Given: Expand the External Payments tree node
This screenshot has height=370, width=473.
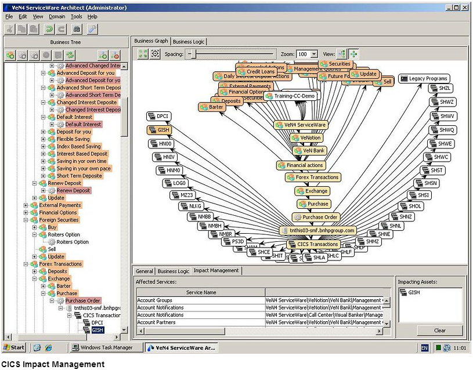Looking at the screenshot, I should tap(26, 205).
